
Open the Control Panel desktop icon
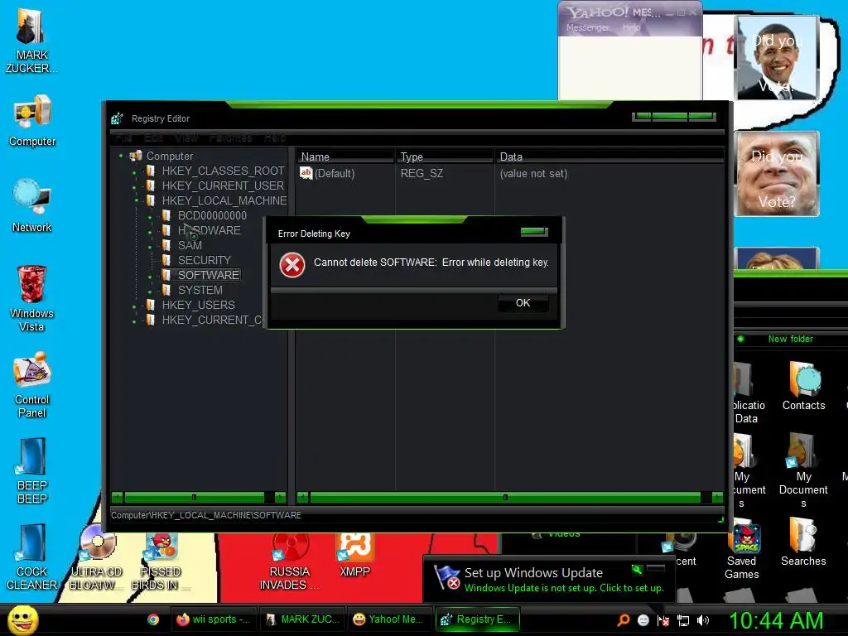click(x=32, y=385)
